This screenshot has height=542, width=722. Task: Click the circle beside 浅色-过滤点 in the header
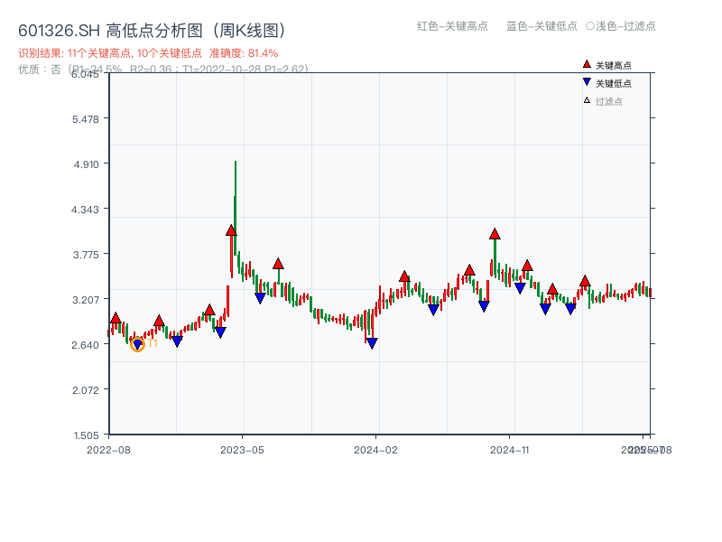[590, 26]
